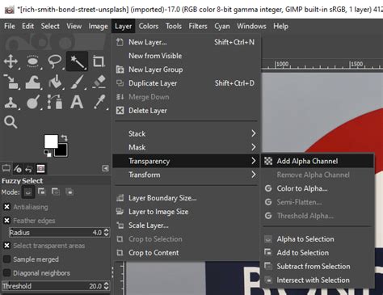Screen dimensions: 383x295
Task: Select the Fuzzy Select magic wand tool
Action: tap(77, 61)
